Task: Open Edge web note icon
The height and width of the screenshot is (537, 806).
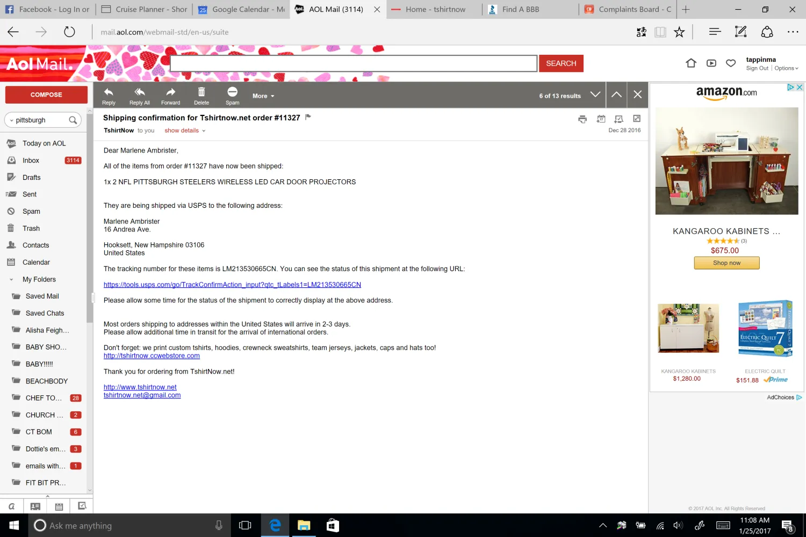Action: click(741, 32)
